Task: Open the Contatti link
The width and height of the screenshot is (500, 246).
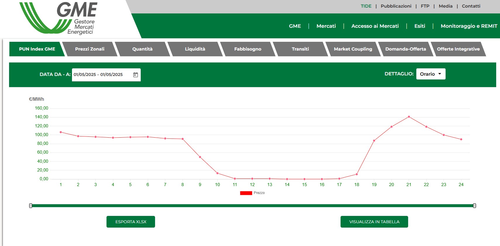Action: tap(471, 6)
